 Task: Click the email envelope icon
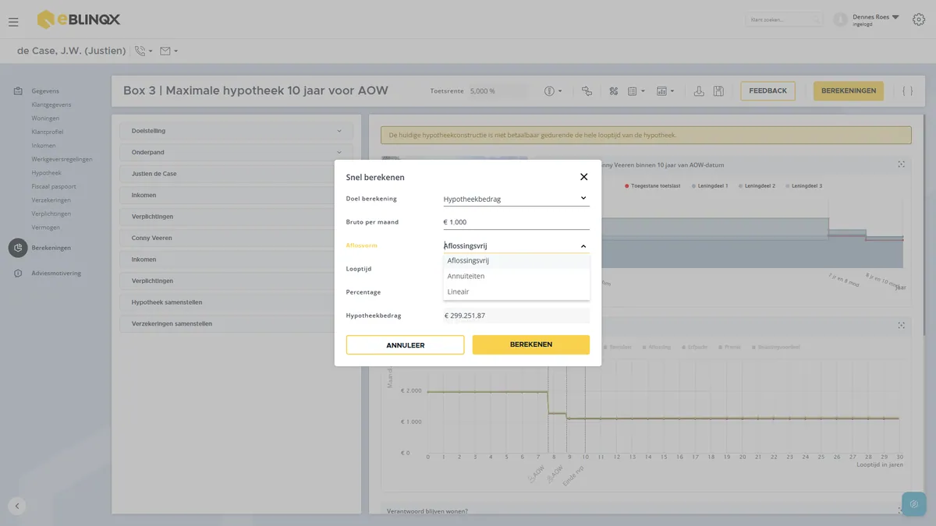[165, 51]
